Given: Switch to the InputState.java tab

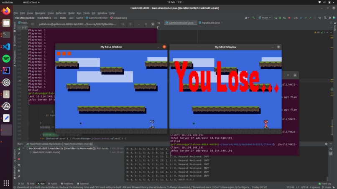Looking at the screenshot, I should tap(210, 23).
